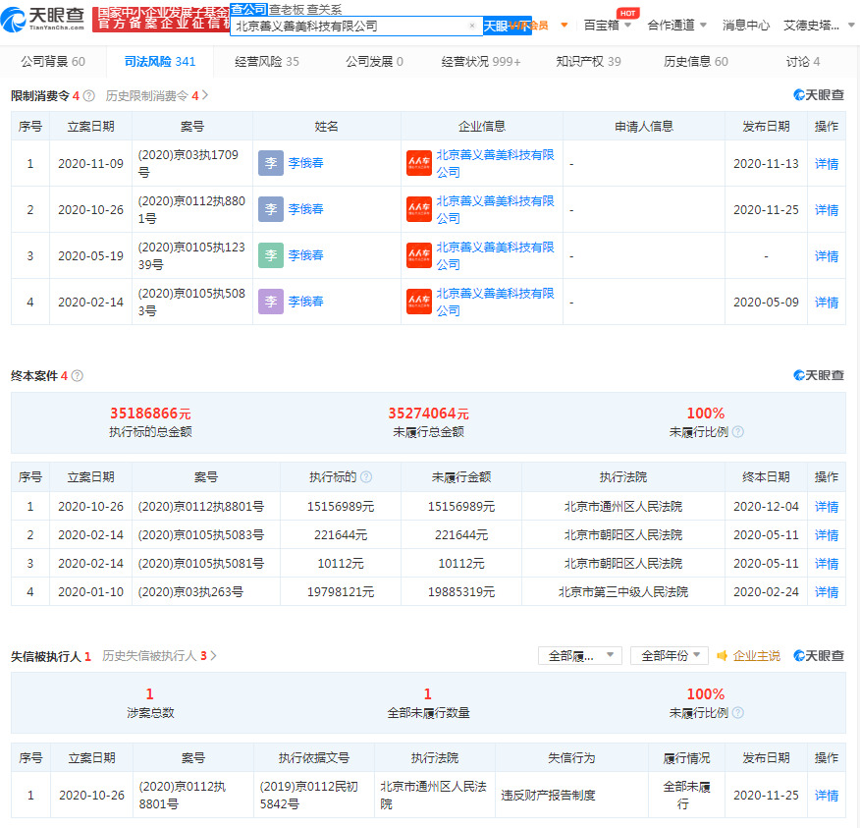This screenshot has height=828, width=860.
Task: Open the 合作通道 dropdown menu
Action: 676,26
